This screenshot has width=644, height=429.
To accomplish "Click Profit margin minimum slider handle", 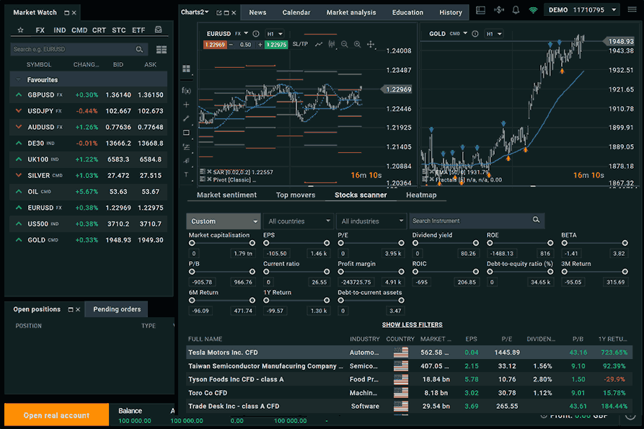I will click(341, 272).
